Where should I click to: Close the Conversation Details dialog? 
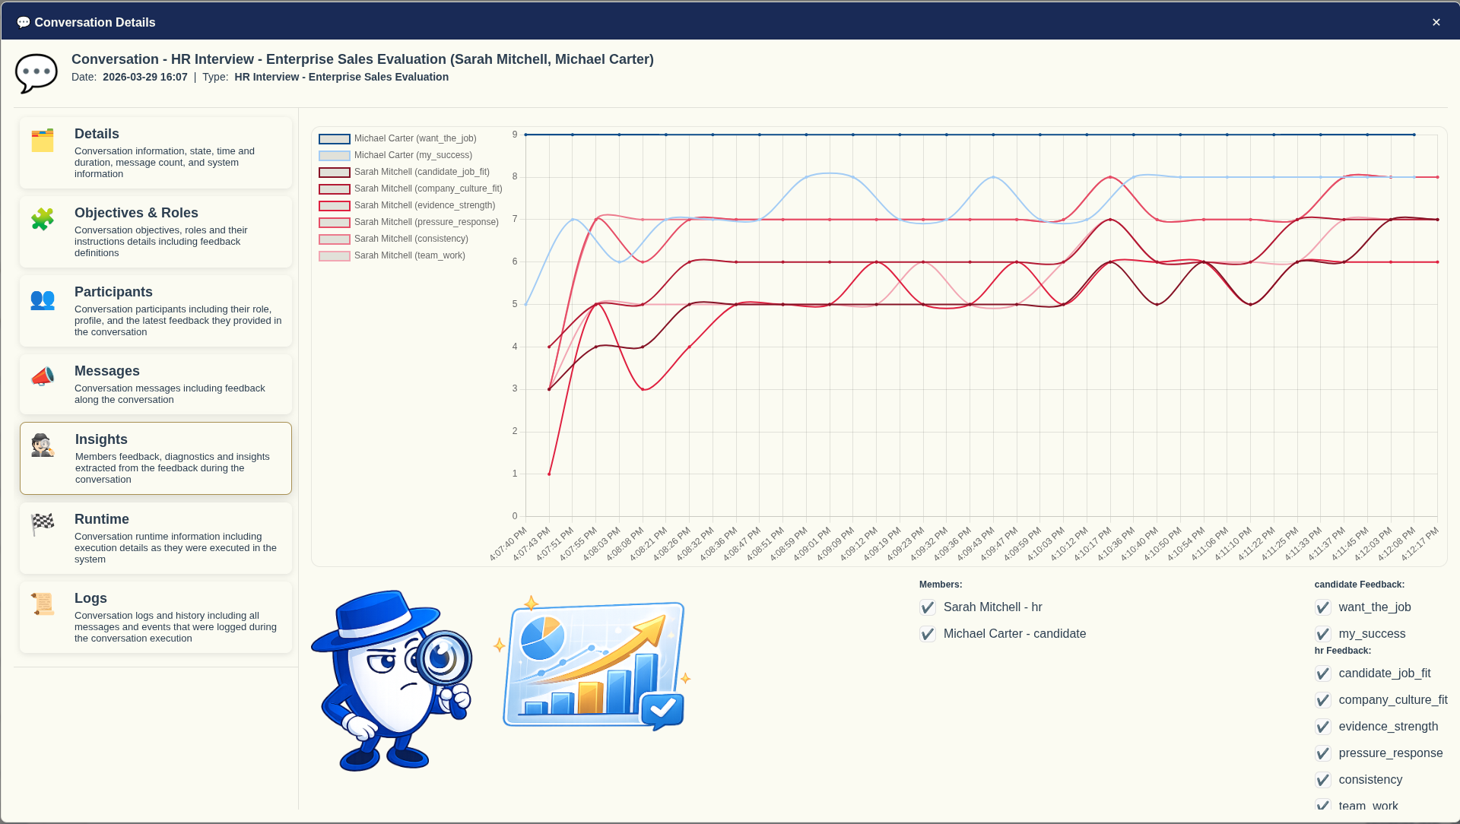click(1436, 22)
